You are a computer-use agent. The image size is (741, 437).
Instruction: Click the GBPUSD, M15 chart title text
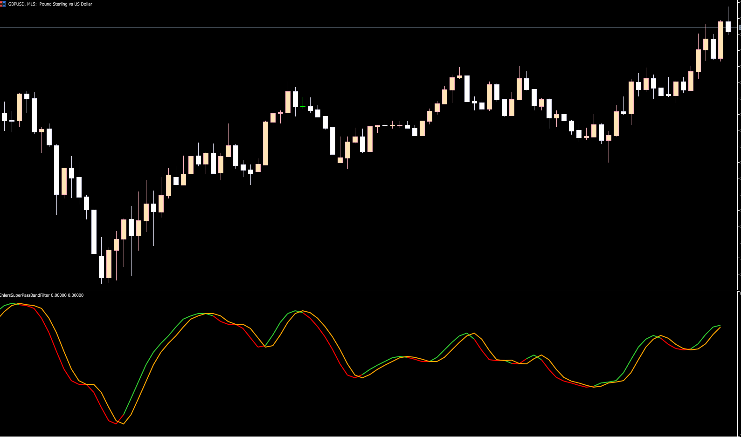click(x=50, y=4)
